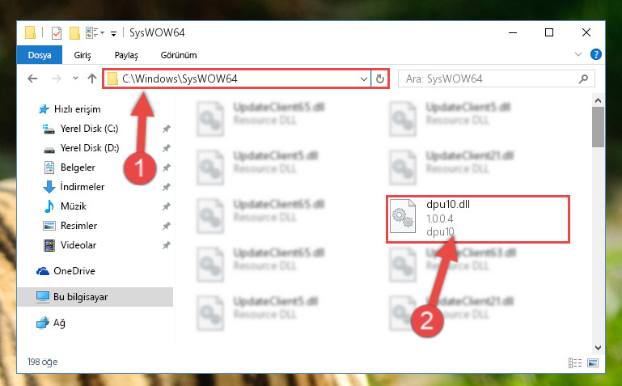
Task: Open the Görünüm ribbon tab
Action: click(x=179, y=55)
